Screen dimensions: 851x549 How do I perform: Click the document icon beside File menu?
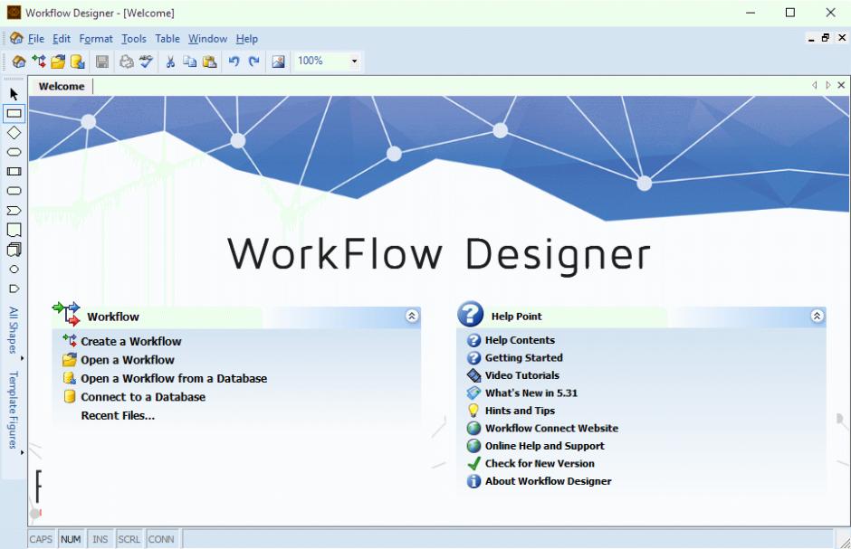16,39
